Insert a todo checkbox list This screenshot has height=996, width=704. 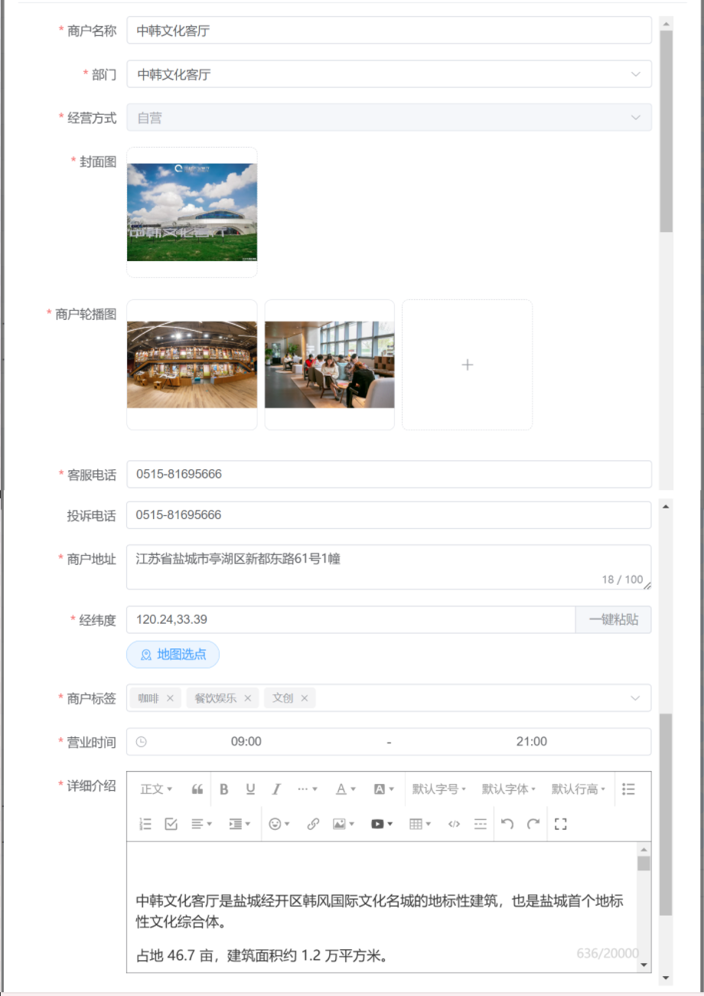point(171,825)
